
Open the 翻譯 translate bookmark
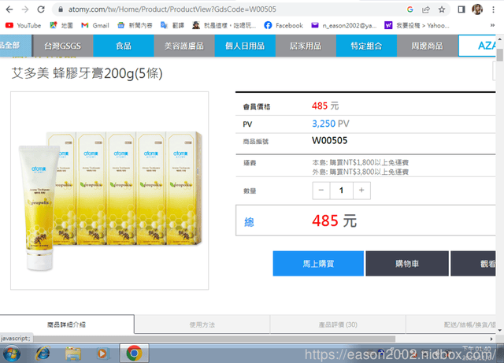pyautogui.click(x=172, y=25)
